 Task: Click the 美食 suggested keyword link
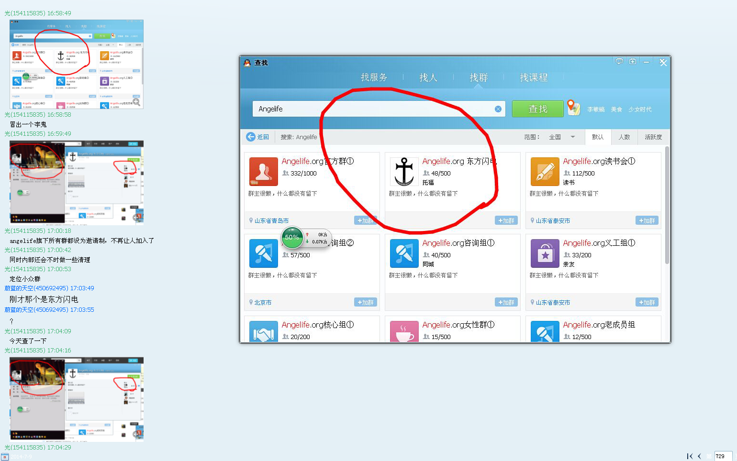coord(616,110)
